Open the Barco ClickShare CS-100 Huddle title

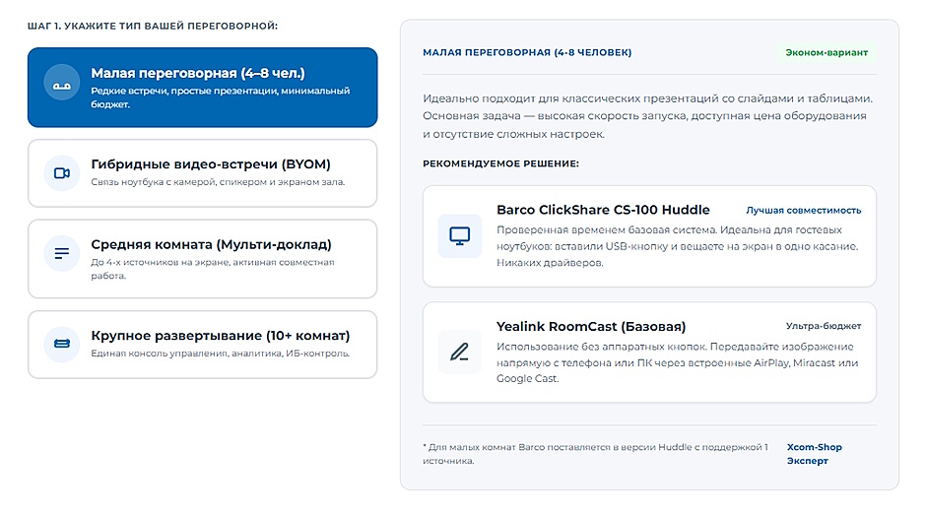[x=603, y=210]
